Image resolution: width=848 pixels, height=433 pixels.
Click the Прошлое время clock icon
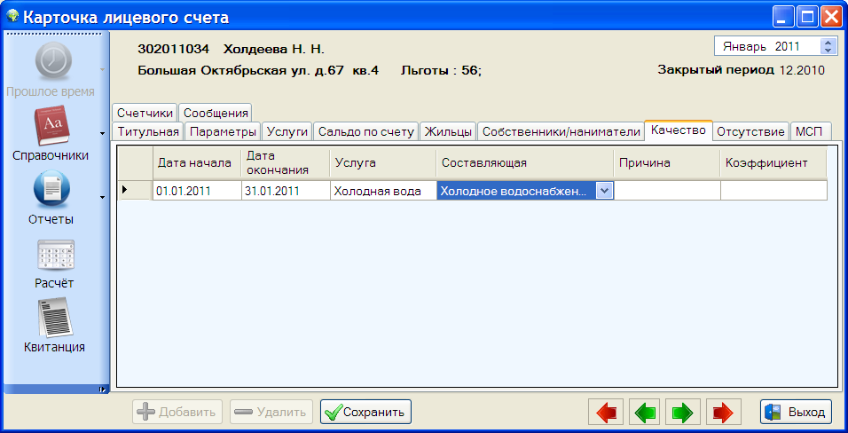(x=53, y=62)
